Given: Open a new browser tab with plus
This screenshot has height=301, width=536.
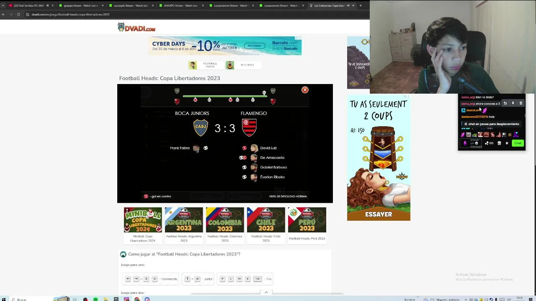Looking at the screenshot, I should 361,5.
